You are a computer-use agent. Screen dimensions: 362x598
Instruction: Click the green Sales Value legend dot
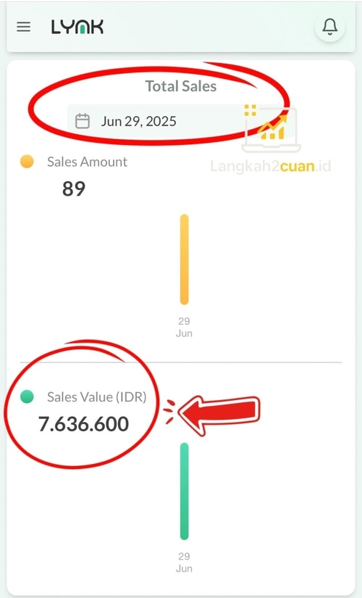pos(27,396)
